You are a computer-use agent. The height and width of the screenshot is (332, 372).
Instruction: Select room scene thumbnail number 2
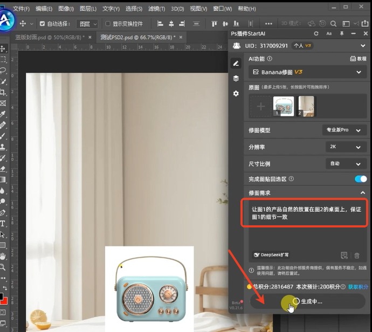tap(306, 106)
